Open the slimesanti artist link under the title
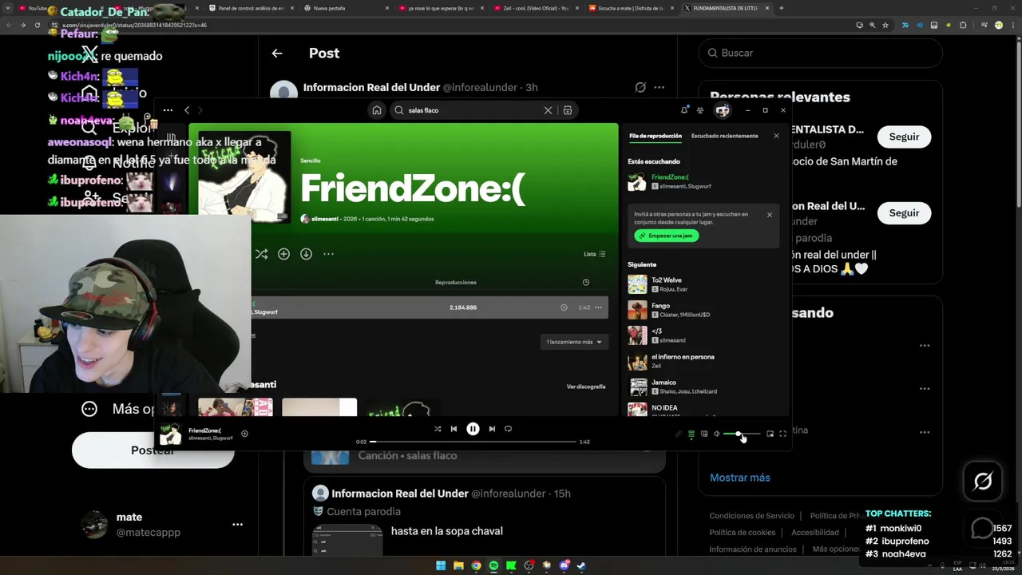Viewport: 1022px width, 575px height. tap(324, 219)
